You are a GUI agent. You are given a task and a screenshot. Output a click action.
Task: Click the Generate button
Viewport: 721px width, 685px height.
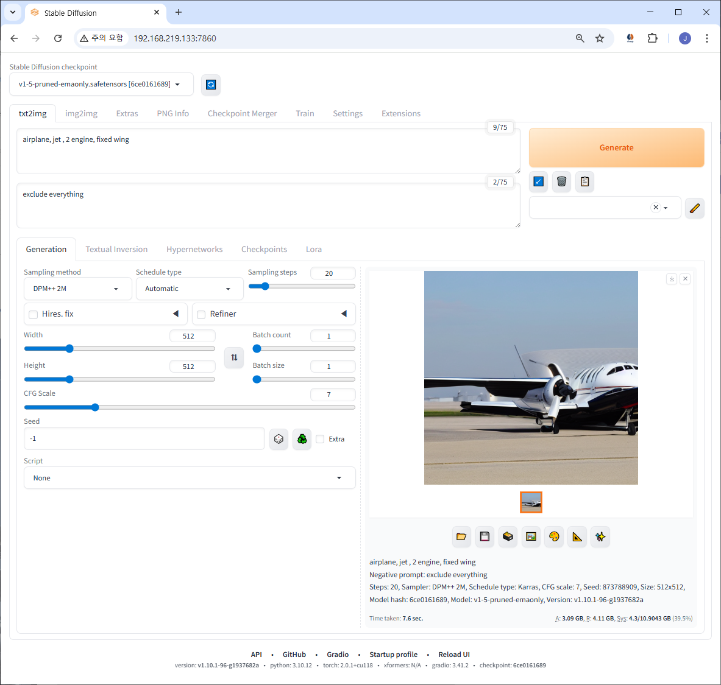(616, 147)
